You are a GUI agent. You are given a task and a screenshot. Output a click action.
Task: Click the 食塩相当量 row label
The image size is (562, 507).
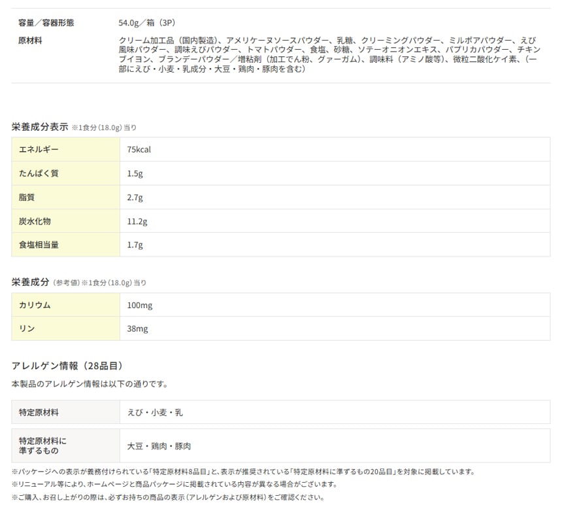pos(39,245)
